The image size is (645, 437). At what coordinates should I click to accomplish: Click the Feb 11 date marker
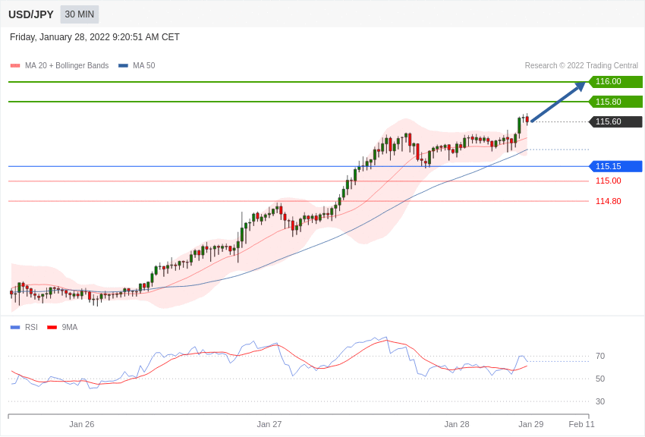(x=582, y=424)
